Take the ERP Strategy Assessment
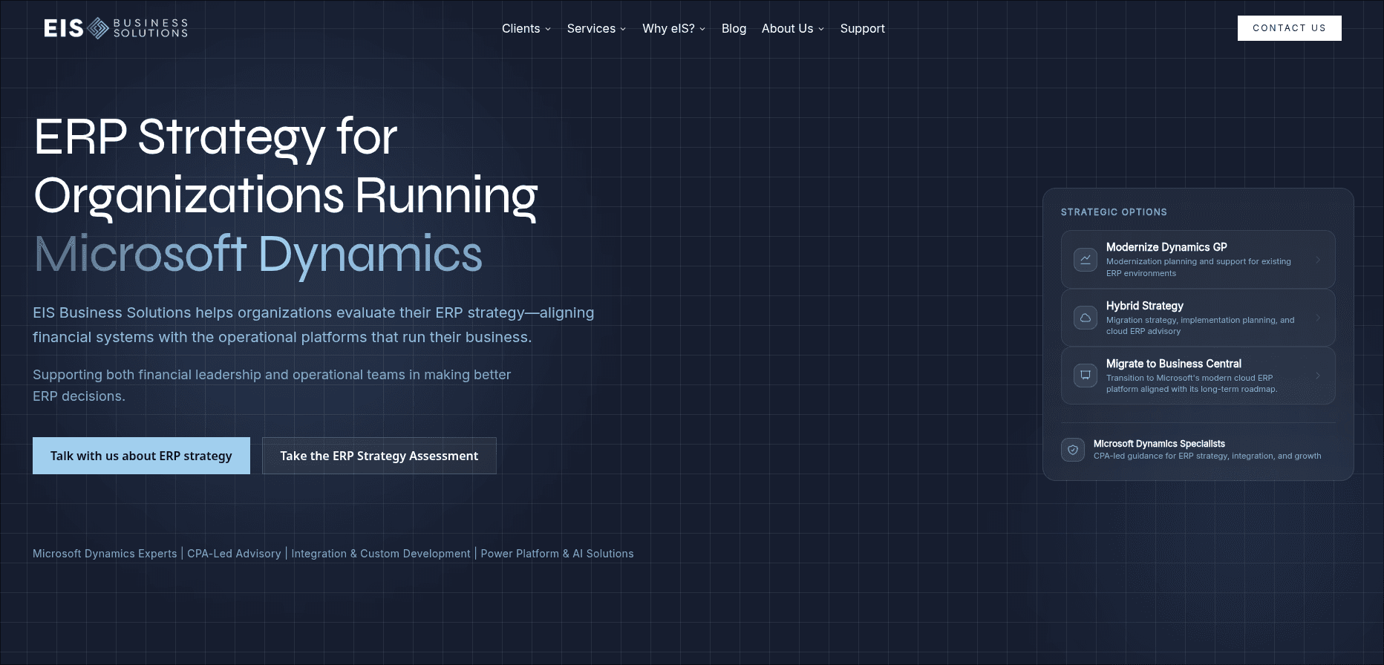 [x=379, y=456]
